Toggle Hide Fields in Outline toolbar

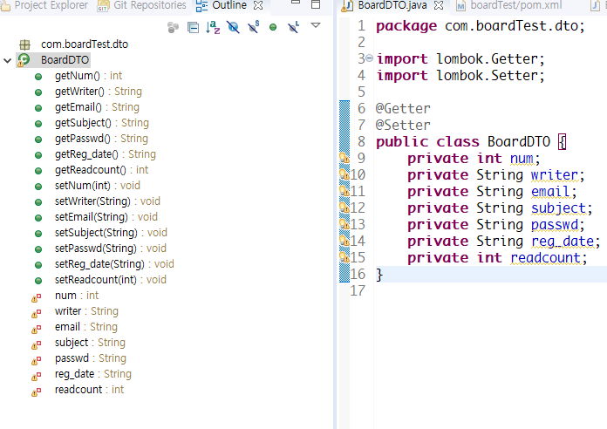click(233, 27)
